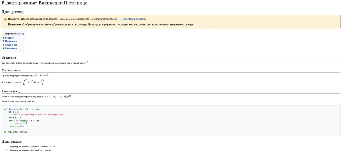Click the yellow warning triangle icon
The width and height of the screenshot is (341, 153).
point(5,19)
